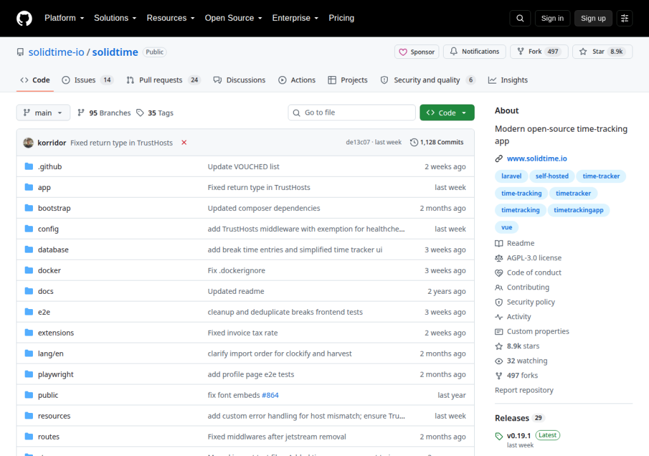Open korridor's avatar thumbnail
The width and height of the screenshot is (649, 456).
(28, 142)
